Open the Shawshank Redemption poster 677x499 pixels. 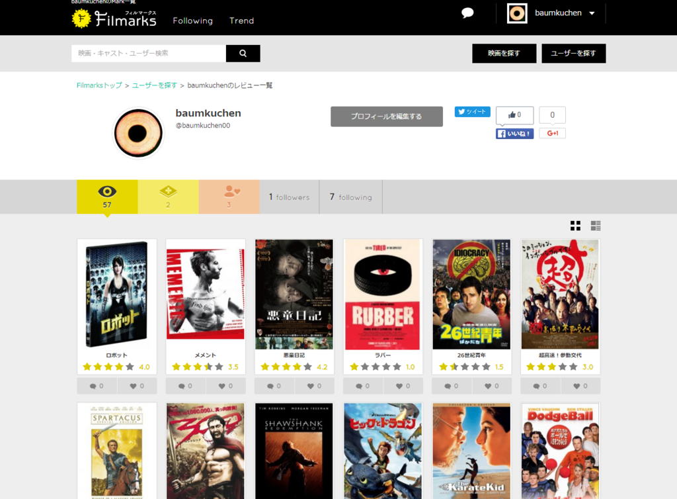(294, 451)
